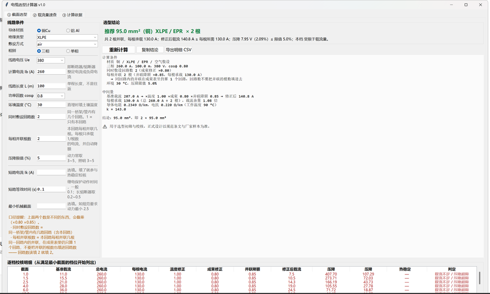Copy the result with 复制结论
This screenshot has width=490, height=294.
point(150,50)
